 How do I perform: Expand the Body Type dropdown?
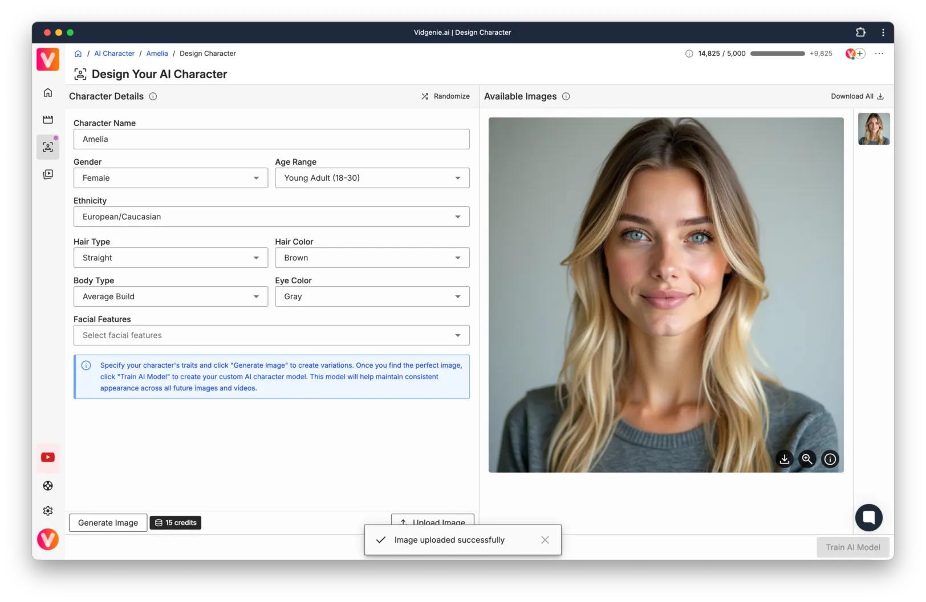170,296
